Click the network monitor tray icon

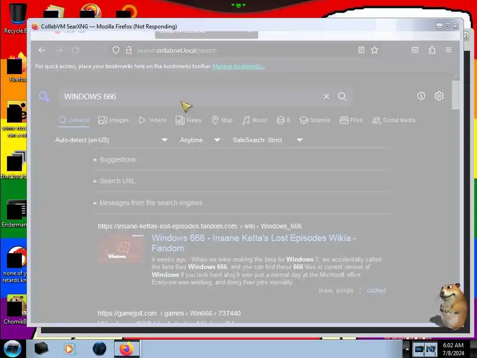[x=419, y=349]
